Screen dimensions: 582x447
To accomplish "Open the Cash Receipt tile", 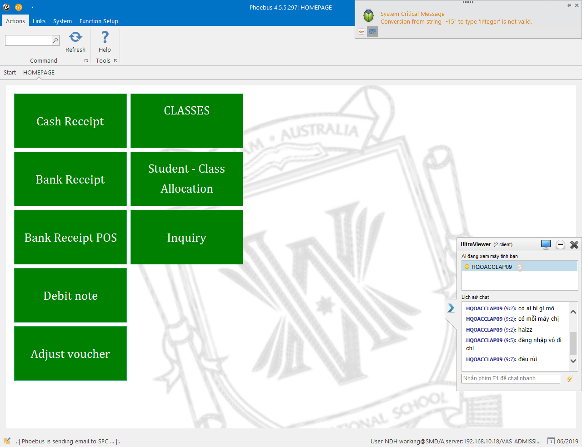I will [x=70, y=121].
